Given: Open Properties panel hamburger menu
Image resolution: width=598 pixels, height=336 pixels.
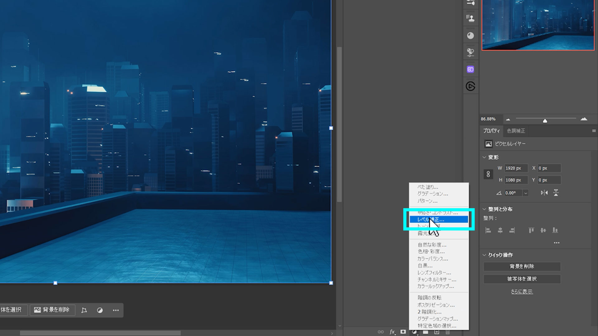Looking at the screenshot, I should click(x=594, y=131).
